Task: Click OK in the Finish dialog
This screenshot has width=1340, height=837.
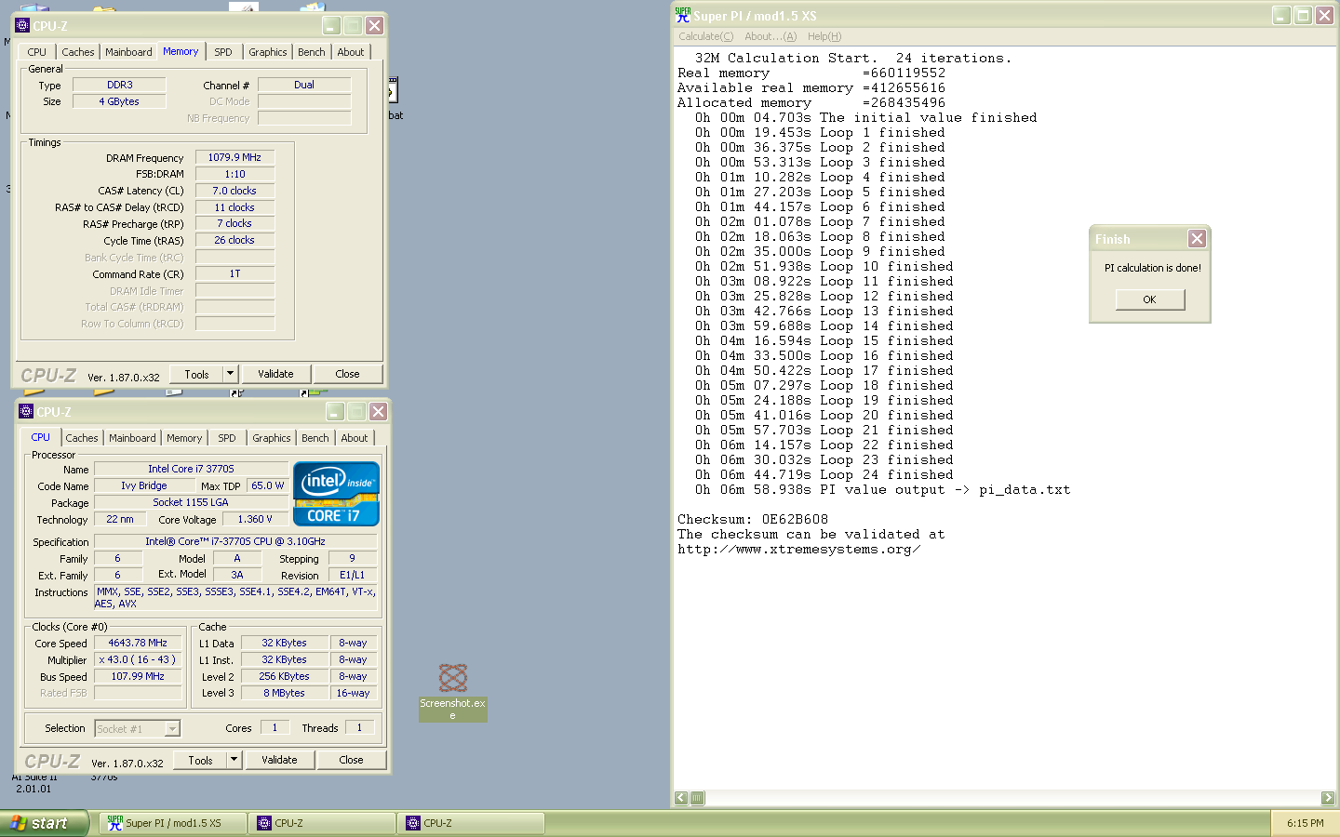Action: point(1150,299)
